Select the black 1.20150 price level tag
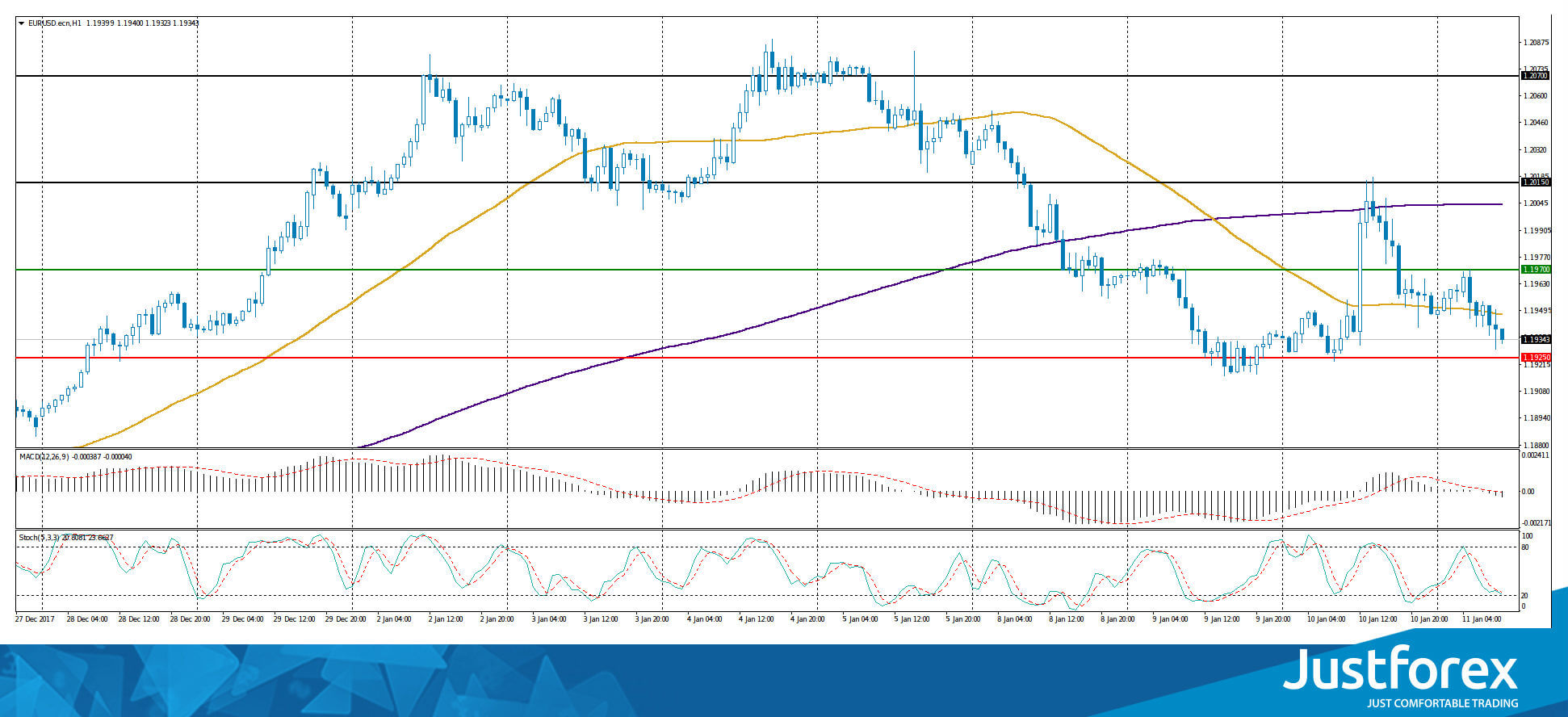Screen dimensions: 1568x717 [x=1536, y=182]
